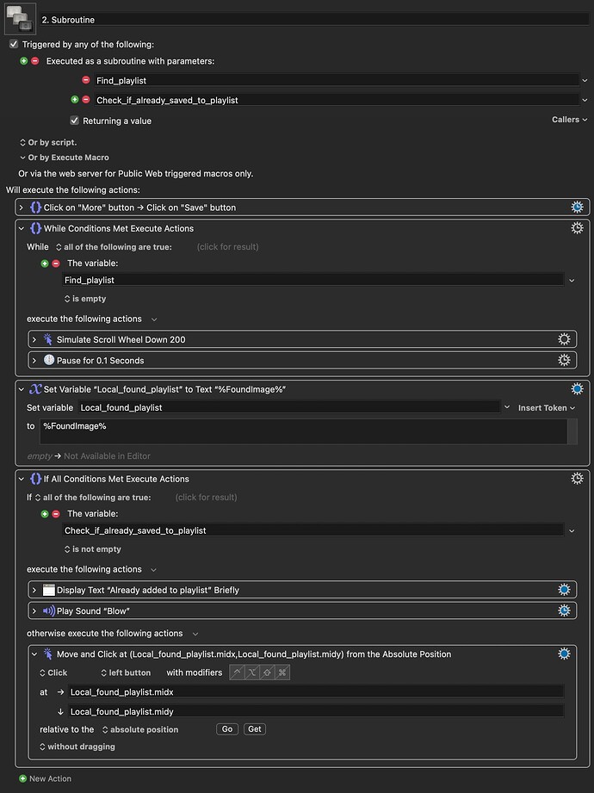This screenshot has width=594, height=793.
Task: Toggle the "Triggered by any of the following" checkbox
Action: 14,44
